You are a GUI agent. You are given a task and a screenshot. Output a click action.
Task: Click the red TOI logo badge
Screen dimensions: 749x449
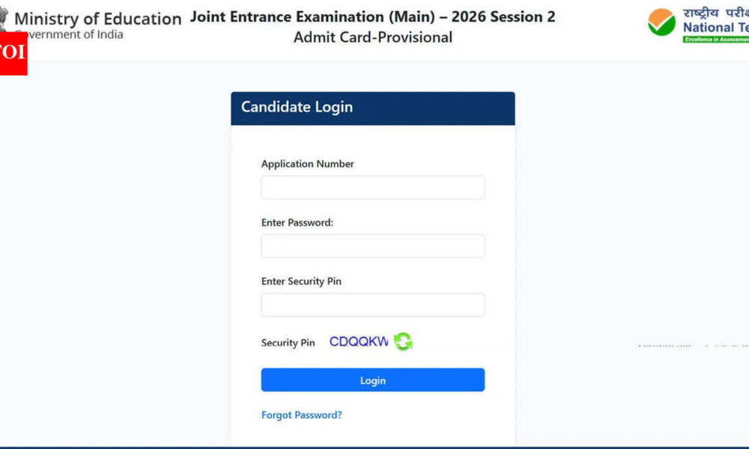(x=13, y=53)
